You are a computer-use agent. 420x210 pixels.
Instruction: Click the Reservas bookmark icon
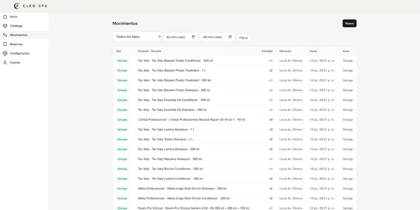5,44
